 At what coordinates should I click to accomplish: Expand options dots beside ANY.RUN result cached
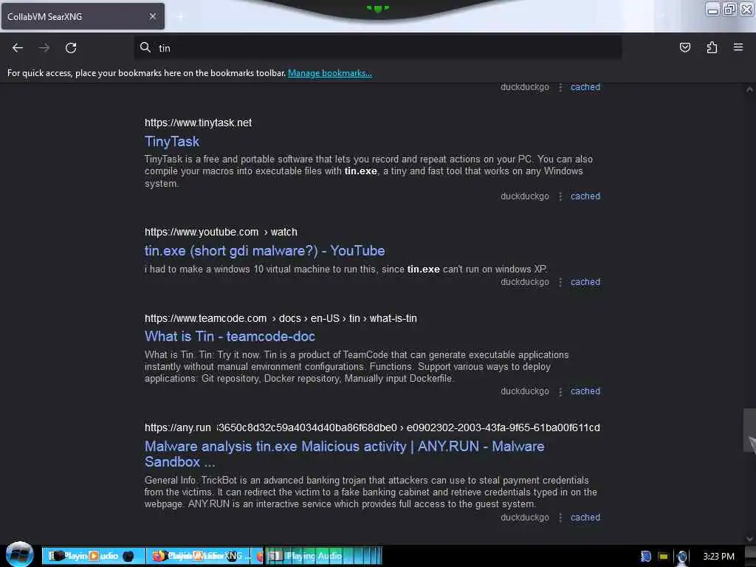(560, 518)
